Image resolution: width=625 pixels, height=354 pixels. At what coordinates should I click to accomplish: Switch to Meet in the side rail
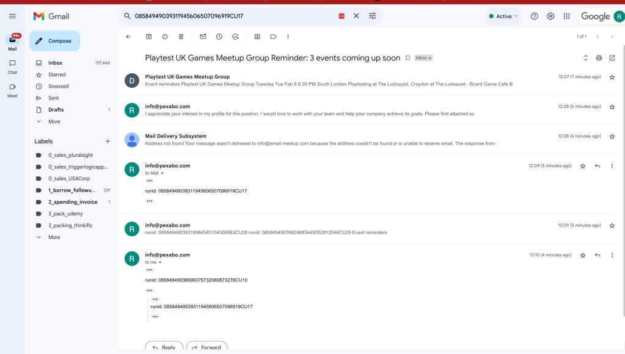[12, 90]
